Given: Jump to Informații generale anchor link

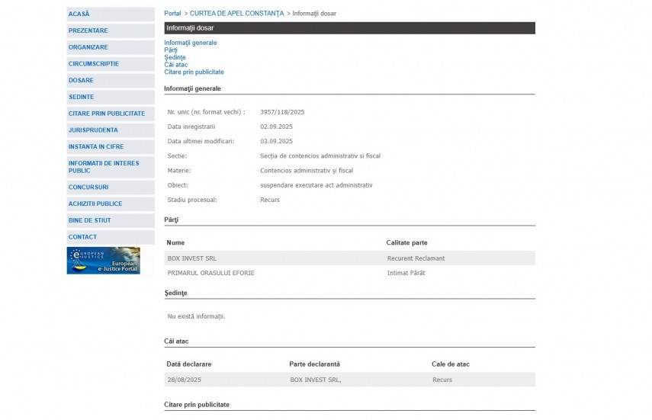Looking at the screenshot, I should point(190,43).
